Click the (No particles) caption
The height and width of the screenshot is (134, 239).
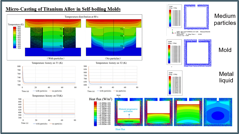[113, 59]
